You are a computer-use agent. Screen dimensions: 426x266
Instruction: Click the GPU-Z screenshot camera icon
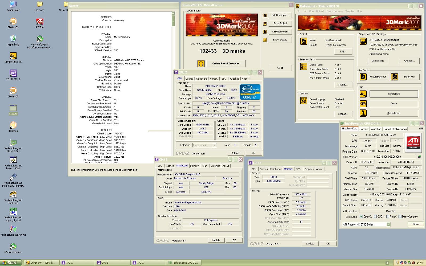click(421, 129)
